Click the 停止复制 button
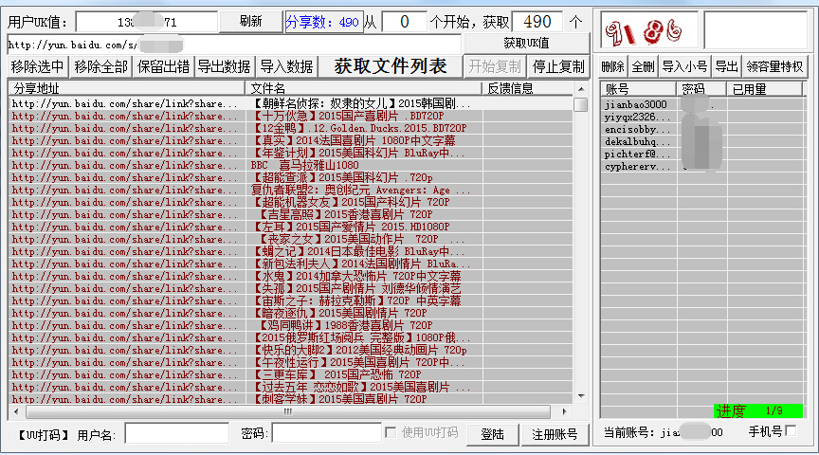Image resolution: width=819 pixels, height=455 pixels. pyautogui.click(x=558, y=66)
